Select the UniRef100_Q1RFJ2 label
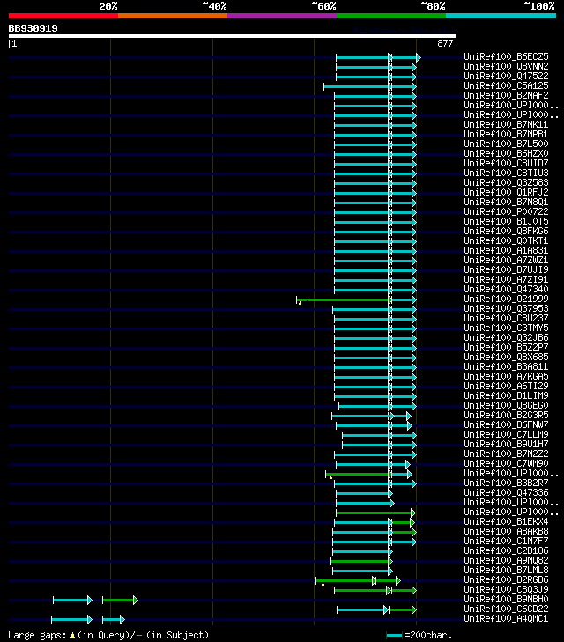This screenshot has height=642, width=564. pyautogui.click(x=506, y=192)
